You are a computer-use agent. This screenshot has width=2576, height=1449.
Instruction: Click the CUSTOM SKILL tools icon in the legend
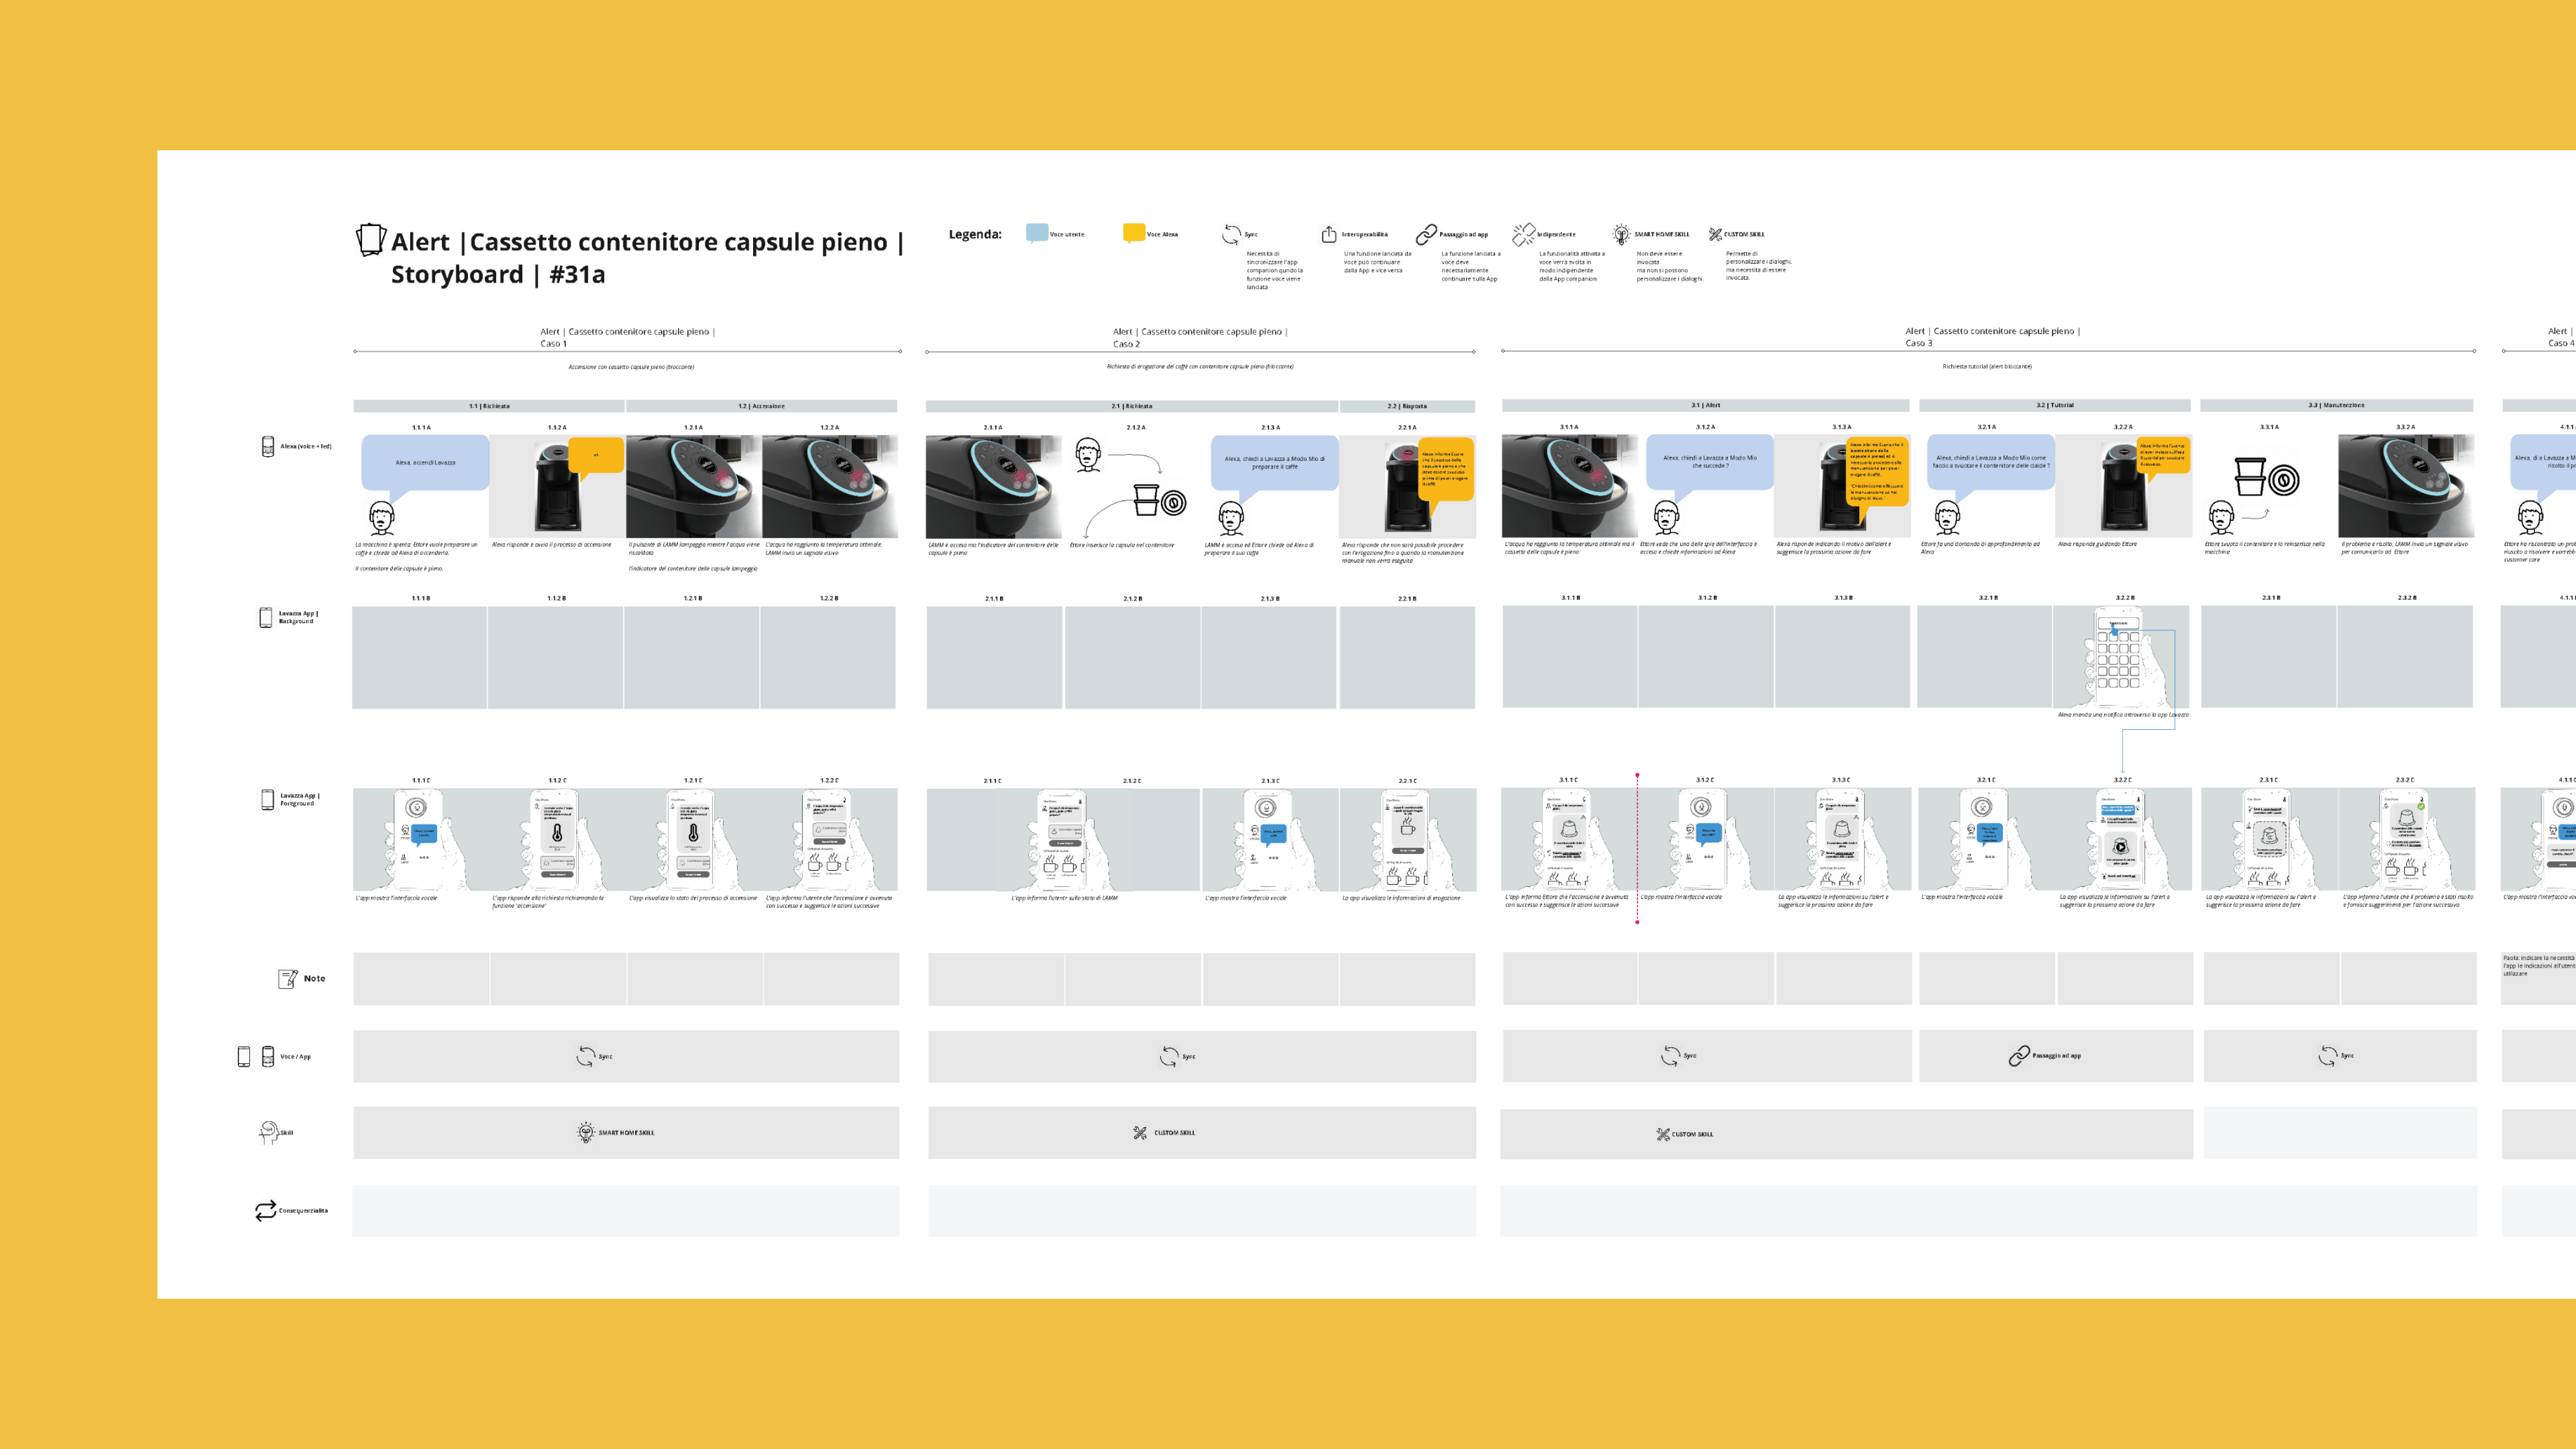pos(1715,234)
